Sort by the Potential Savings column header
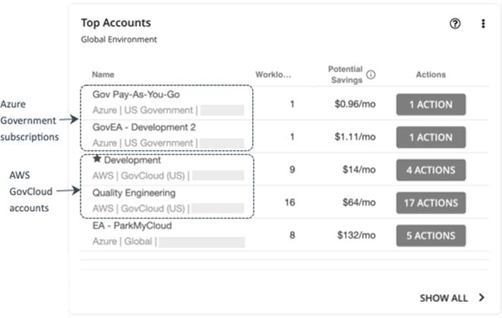This screenshot has width=502, height=318. click(x=346, y=74)
